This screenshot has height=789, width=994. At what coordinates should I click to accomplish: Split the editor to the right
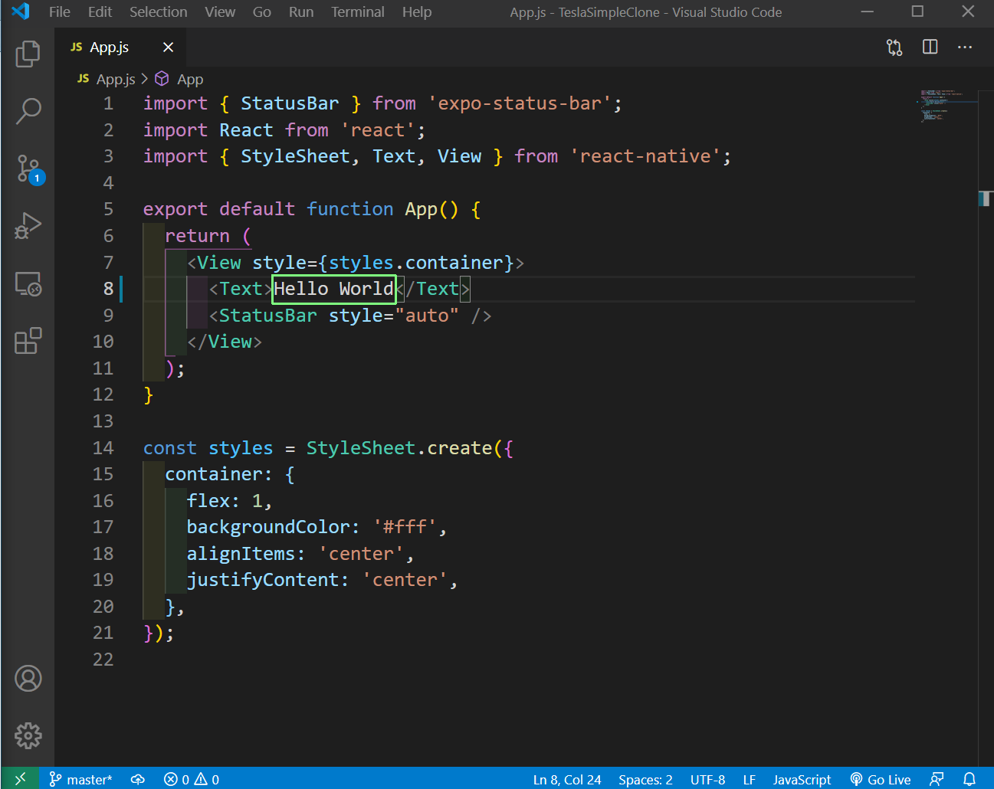click(x=930, y=47)
